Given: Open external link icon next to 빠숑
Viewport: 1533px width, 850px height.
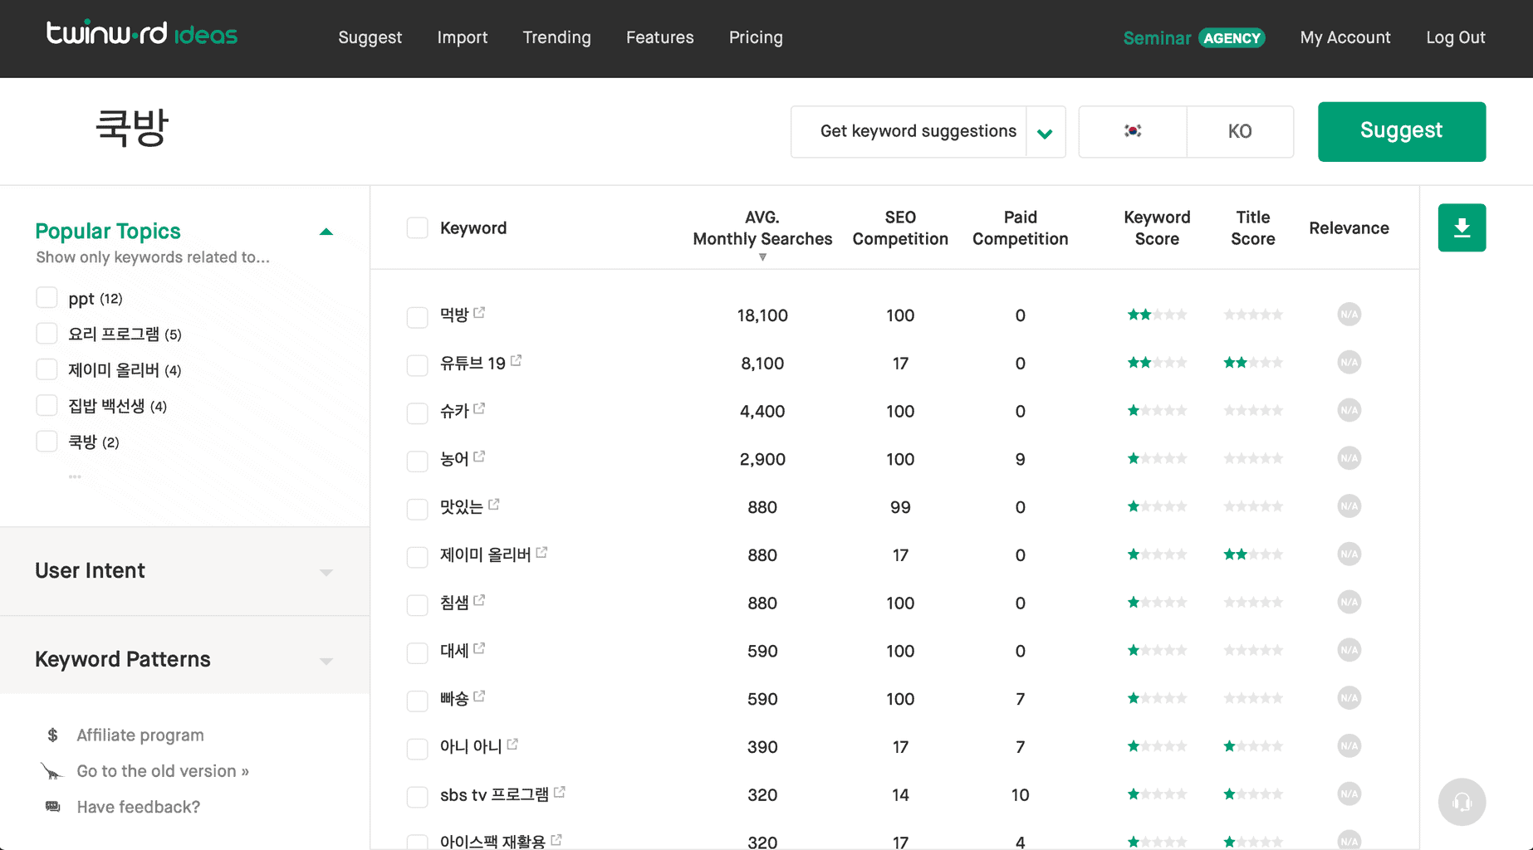Looking at the screenshot, I should coord(479,696).
